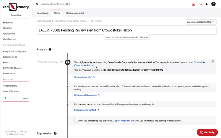Open Alert Sources in sidebar
Viewport: 221px width, 138px height.
coord(10,39)
